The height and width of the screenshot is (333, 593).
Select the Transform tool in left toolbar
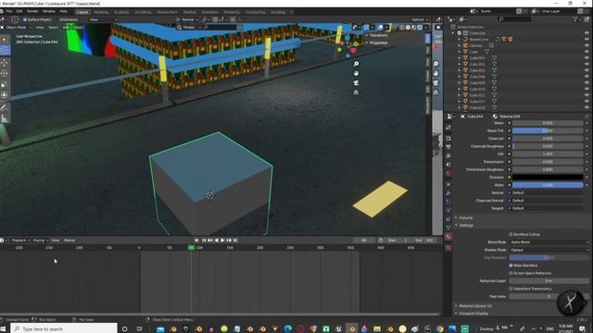coord(5,95)
